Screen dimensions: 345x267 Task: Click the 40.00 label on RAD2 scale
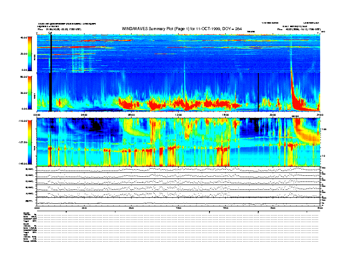(x=24, y=38)
